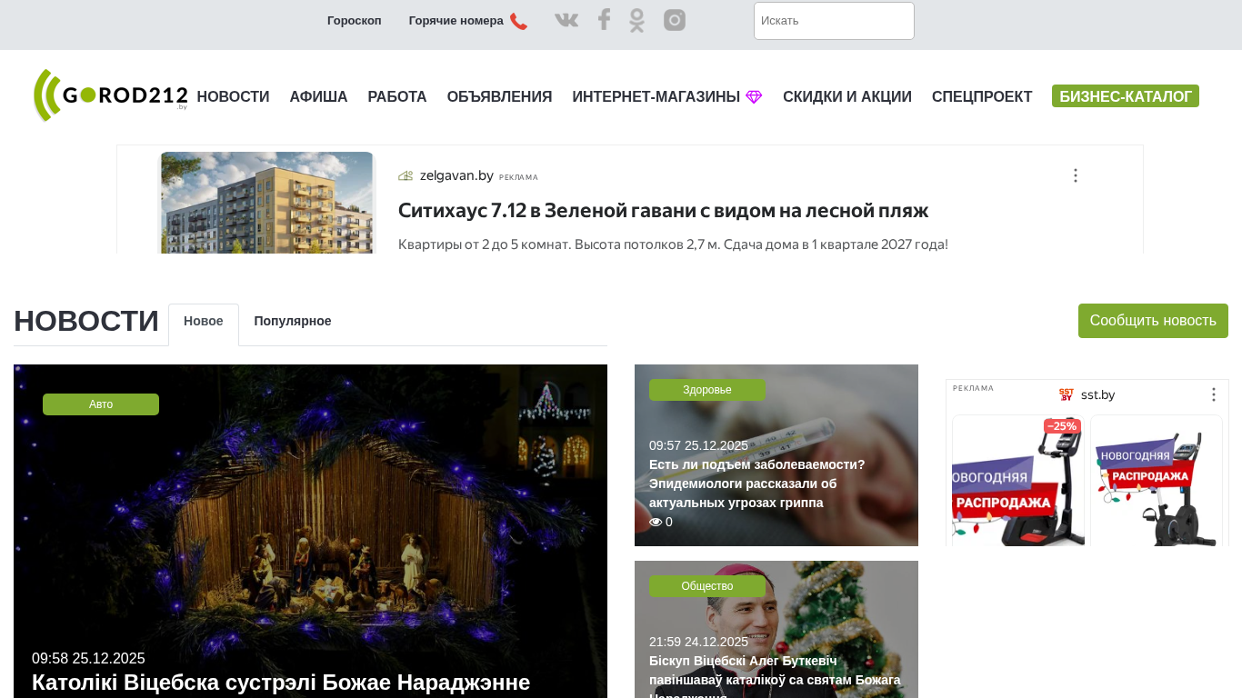The height and width of the screenshot is (698, 1242).
Task: Open the Горячие номера link
Action: click(456, 21)
